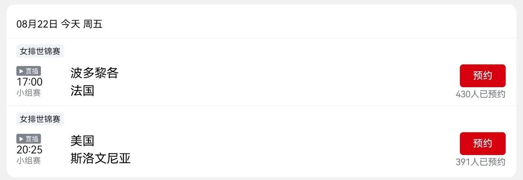Screen dimensions: 523x180
Task: Select team name 美国
Action: [x=82, y=141]
